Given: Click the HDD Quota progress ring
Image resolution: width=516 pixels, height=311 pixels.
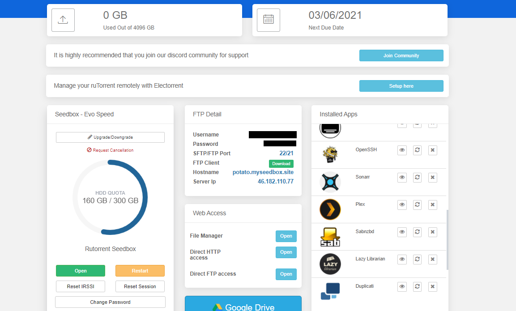Looking at the screenshot, I should pyautogui.click(x=110, y=197).
